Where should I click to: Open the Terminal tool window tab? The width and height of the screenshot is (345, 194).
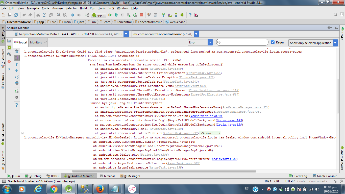click(107, 176)
